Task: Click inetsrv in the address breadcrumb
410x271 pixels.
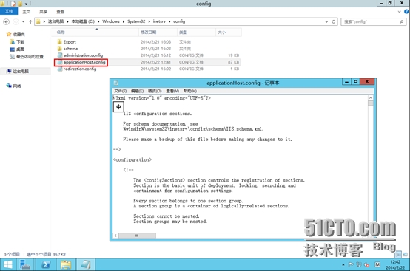Action: [159, 21]
